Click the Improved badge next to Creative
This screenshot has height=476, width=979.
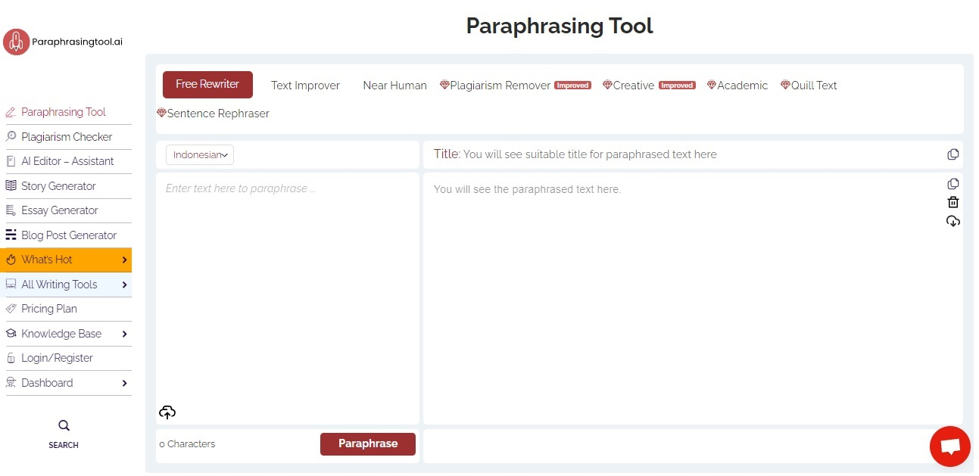(x=677, y=86)
